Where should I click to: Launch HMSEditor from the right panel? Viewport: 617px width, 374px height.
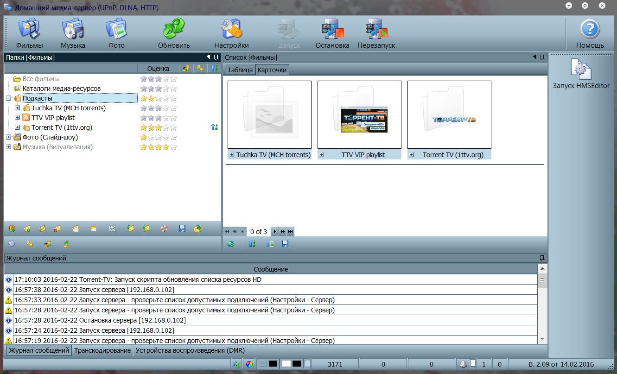(x=581, y=74)
